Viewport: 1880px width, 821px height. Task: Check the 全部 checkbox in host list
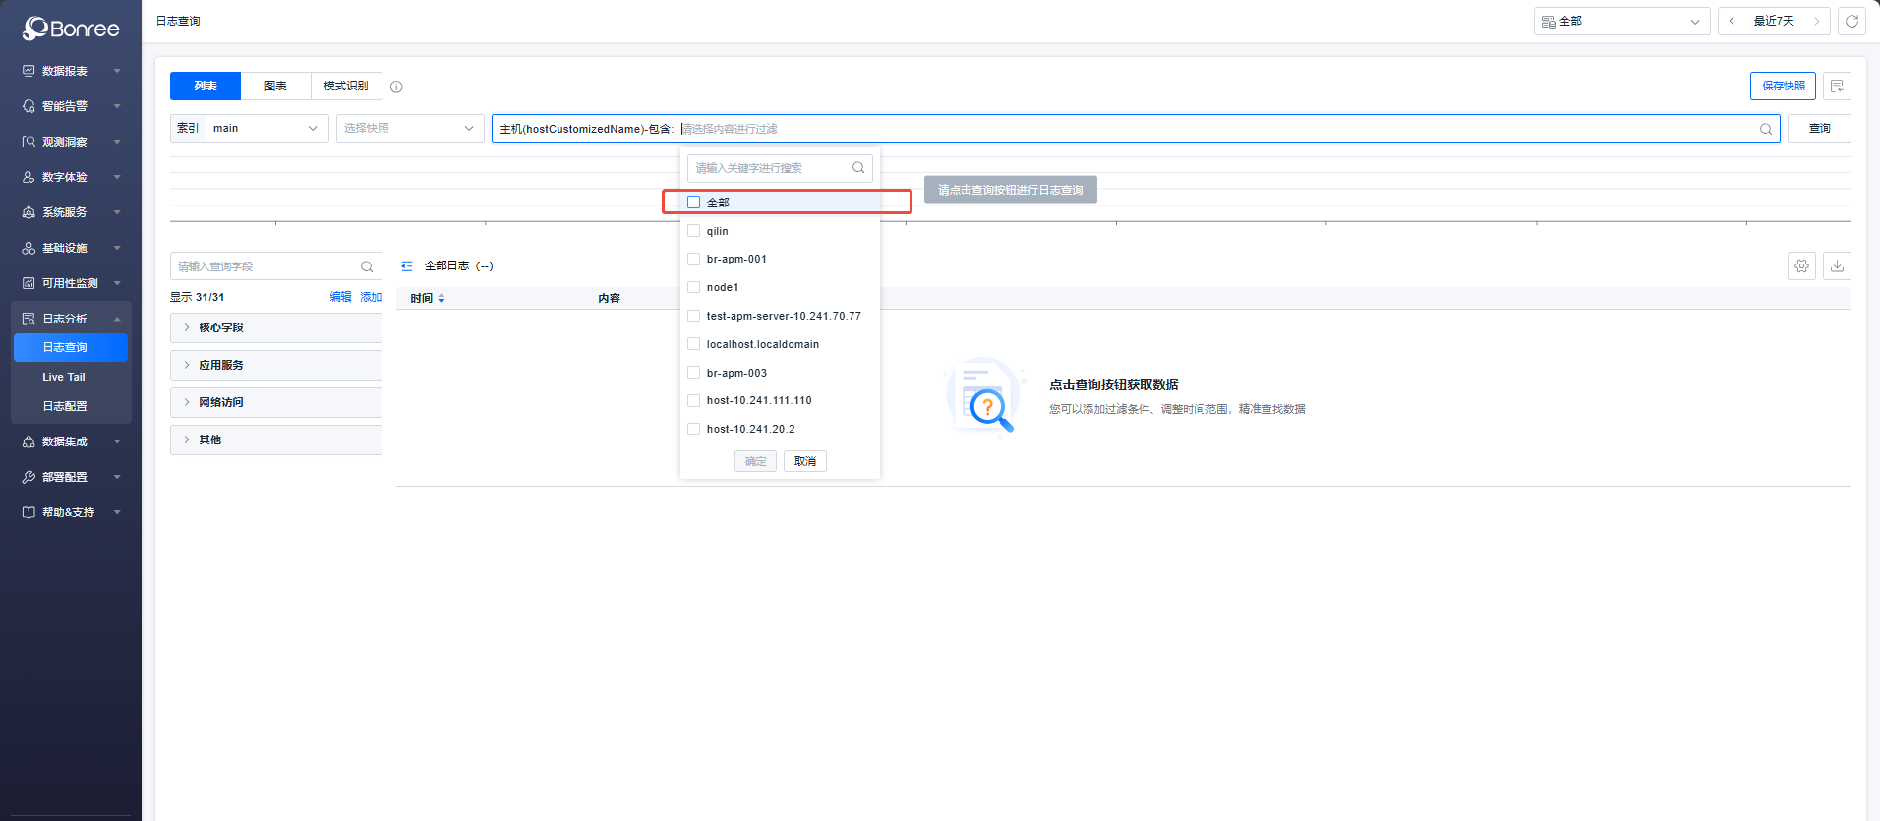[x=694, y=203]
